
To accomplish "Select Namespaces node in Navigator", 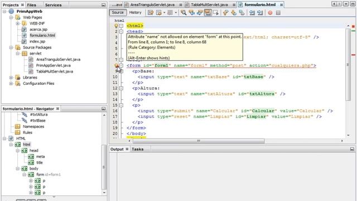I will [x=33, y=127].
